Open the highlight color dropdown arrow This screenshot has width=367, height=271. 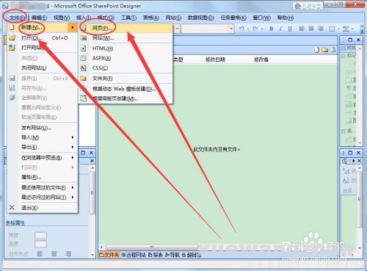coord(352,29)
